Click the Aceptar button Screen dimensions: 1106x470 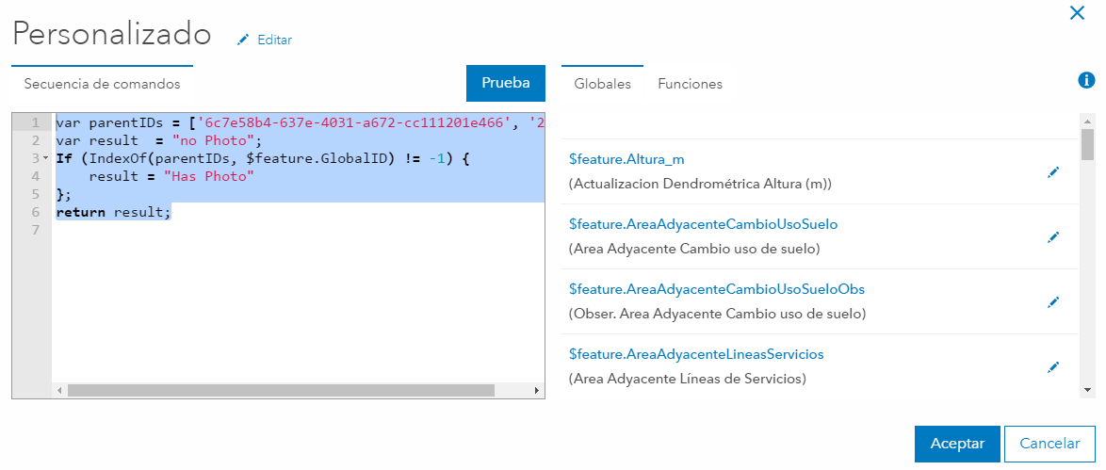click(x=957, y=444)
